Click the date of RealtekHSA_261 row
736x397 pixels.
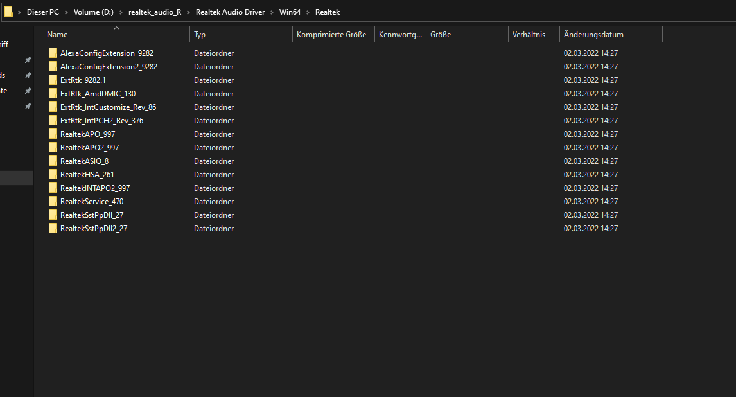pyautogui.click(x=591, y=175)
